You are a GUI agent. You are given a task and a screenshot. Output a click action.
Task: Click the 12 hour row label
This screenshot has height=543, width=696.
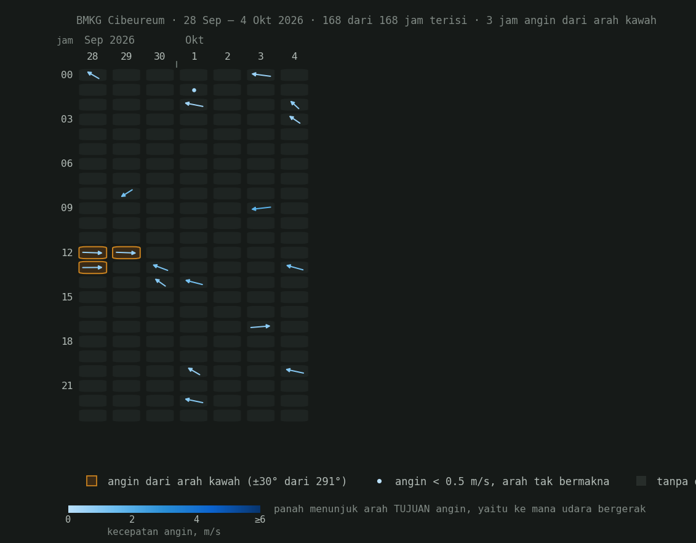67,252
